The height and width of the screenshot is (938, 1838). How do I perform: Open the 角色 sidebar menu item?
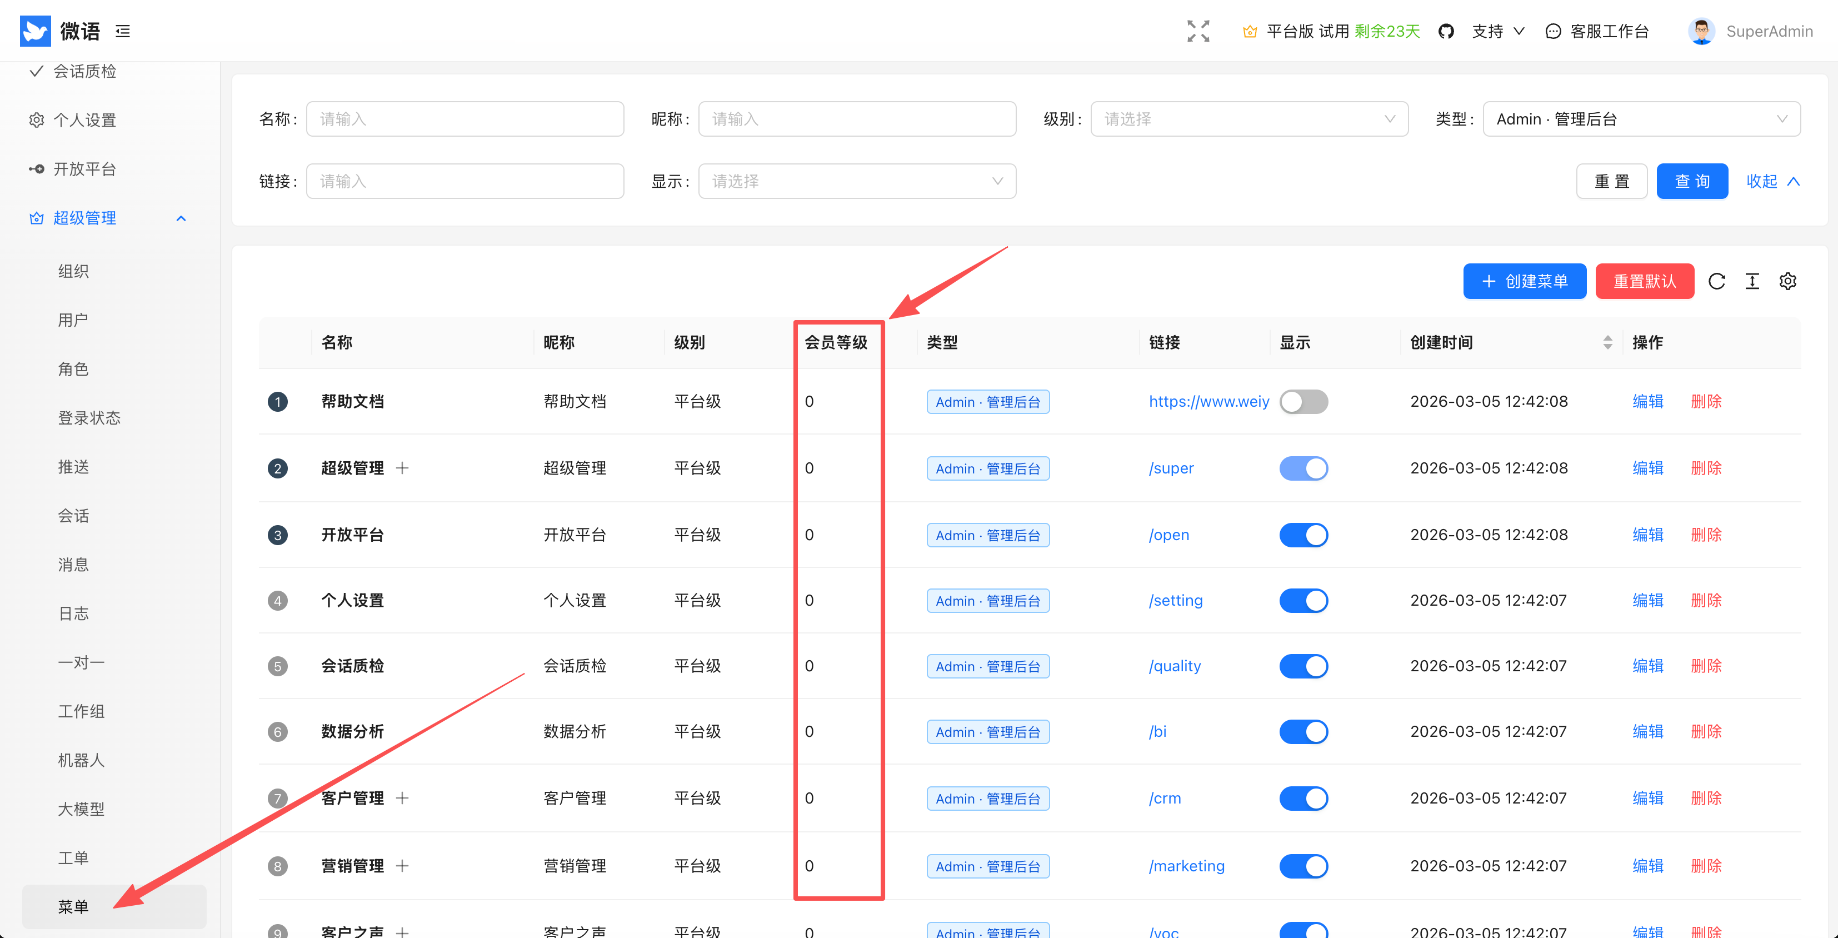click(x=73, y=369)
